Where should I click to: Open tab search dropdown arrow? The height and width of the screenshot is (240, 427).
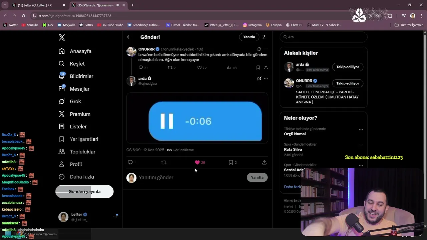click(5, 5)
